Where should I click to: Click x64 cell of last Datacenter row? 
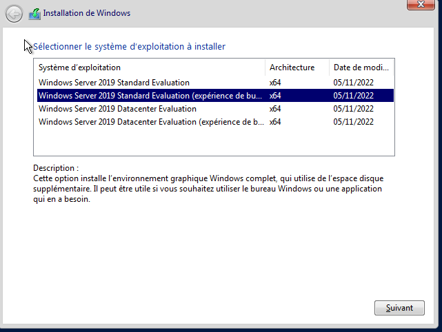click(x=275, y=122)
